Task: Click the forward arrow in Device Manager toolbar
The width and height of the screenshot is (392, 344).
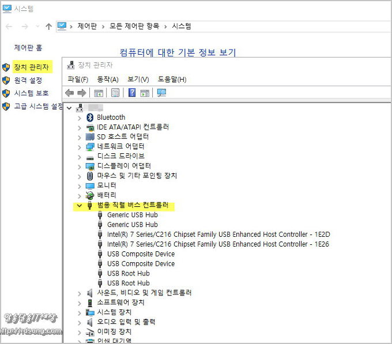Action: click(81, 93)
